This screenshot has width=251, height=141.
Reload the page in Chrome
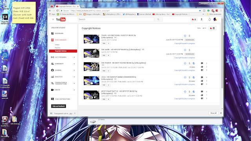(x=57, y=11)
